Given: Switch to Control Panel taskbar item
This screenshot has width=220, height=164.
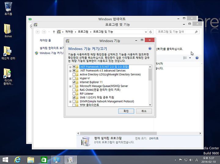Looking at the screenshot, I should (57, 160).
